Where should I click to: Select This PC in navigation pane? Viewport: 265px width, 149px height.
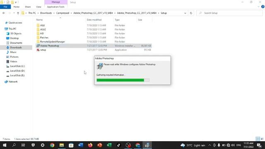coord(12,29)
